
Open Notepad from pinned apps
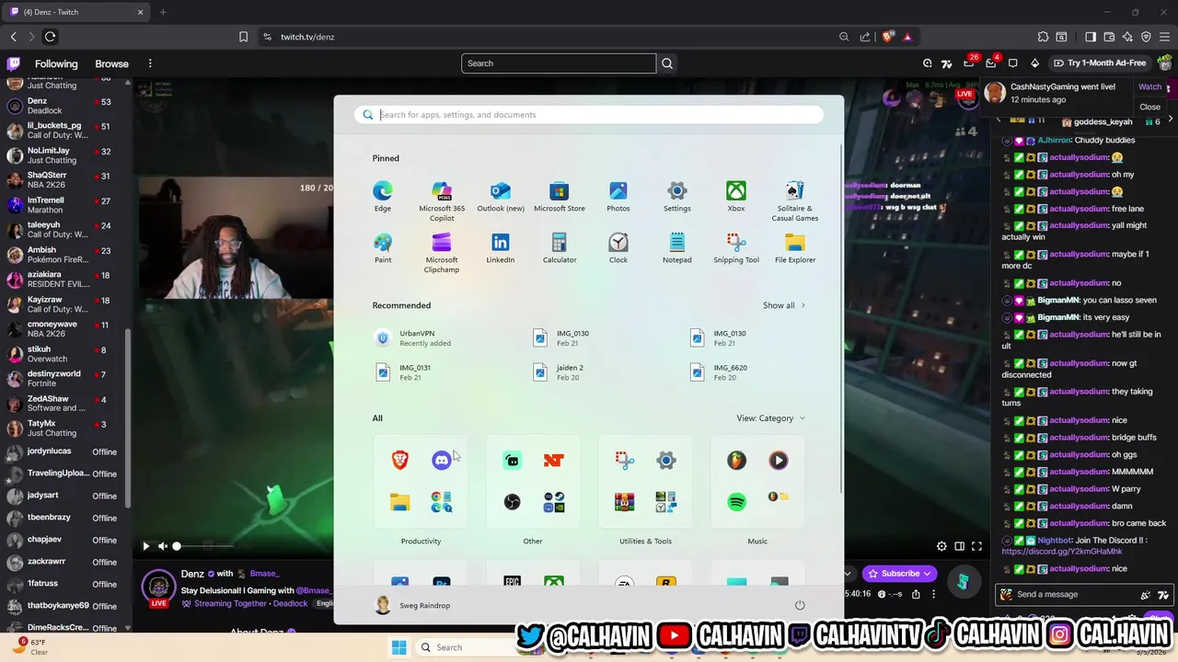click(x=677, y=248)
